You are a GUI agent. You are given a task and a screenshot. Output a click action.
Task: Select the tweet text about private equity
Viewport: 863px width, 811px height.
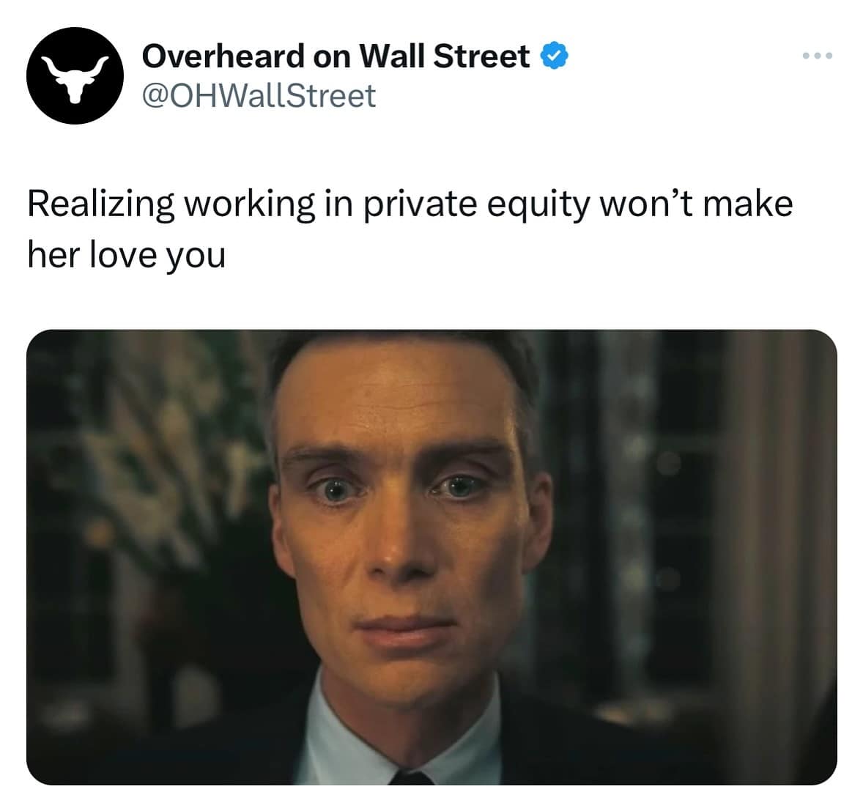[410, 229]
